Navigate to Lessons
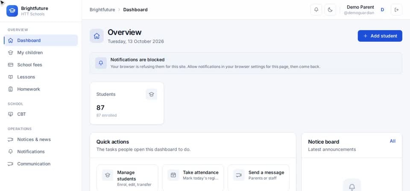This screenshot has width=410, height=191. point(41,77)
